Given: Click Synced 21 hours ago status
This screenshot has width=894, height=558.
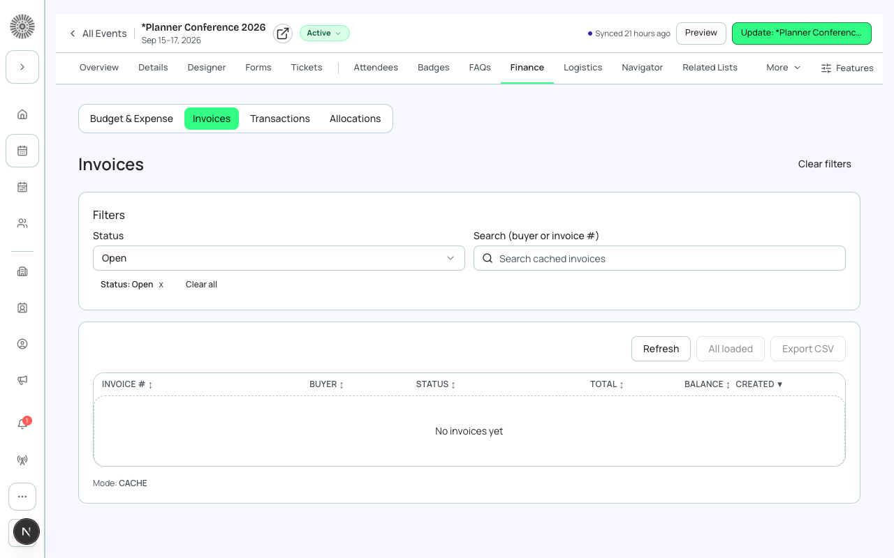Looking at the screenshot, I should click(x=629, y=33).
